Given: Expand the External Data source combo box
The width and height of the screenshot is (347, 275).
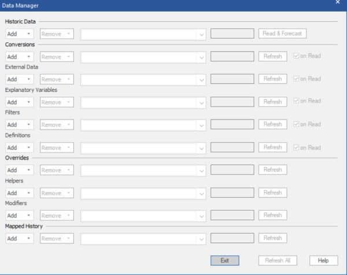Looking at the screenshot, I should 201,80.
